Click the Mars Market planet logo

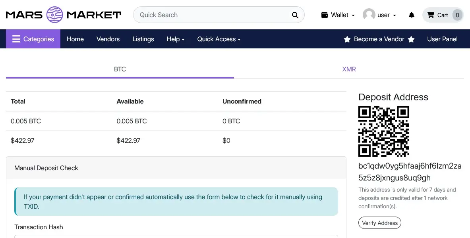coord(54,15)
